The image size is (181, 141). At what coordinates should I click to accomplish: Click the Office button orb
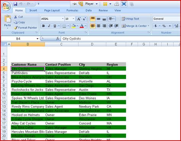tap(6, 6)
